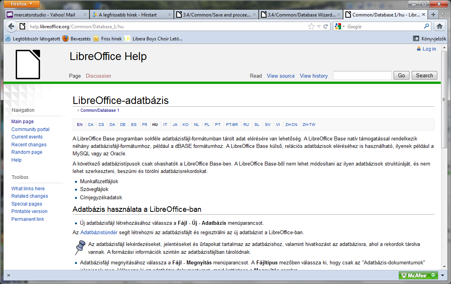Screen dimensions: 451x284
Task: Switch language to FR
Action: pos(145,124)
